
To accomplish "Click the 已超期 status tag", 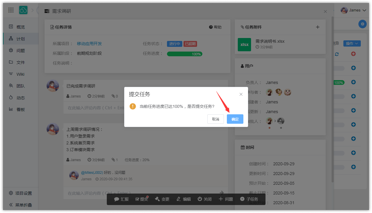I will tap(190, 44).
